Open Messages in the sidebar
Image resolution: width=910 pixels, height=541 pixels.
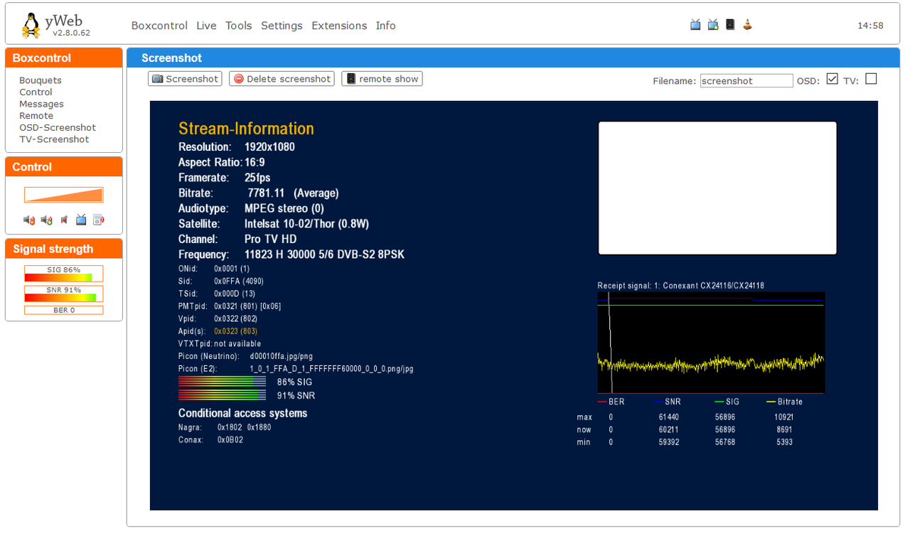tap(41, 104)
